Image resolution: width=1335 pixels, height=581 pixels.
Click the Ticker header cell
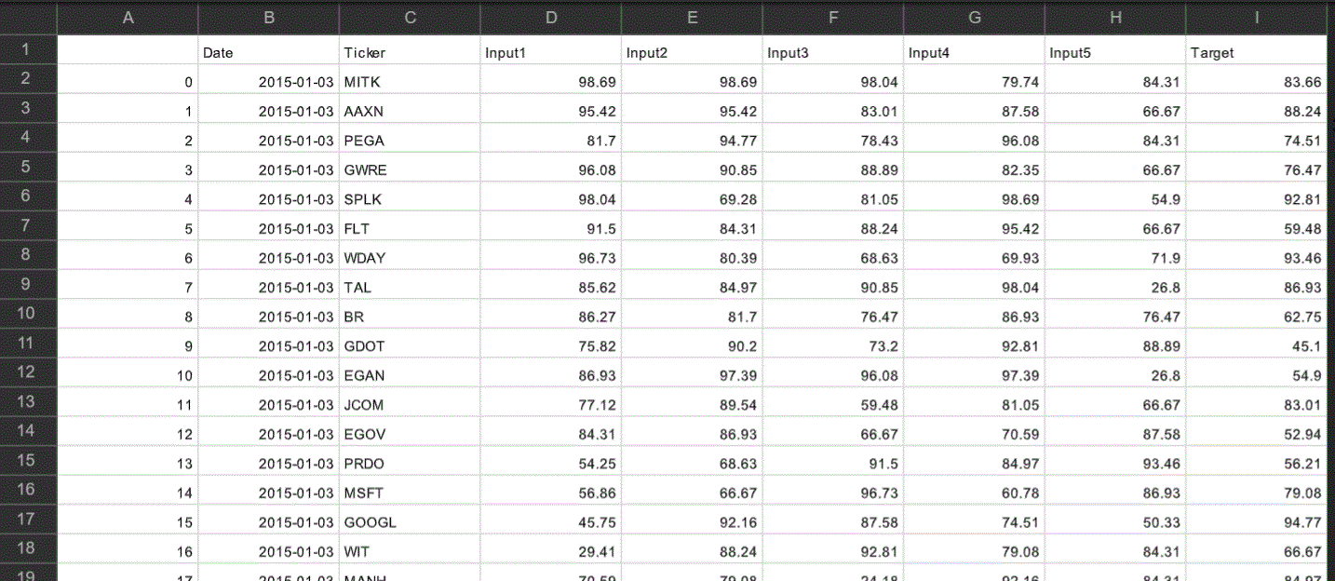click(410, 53)
